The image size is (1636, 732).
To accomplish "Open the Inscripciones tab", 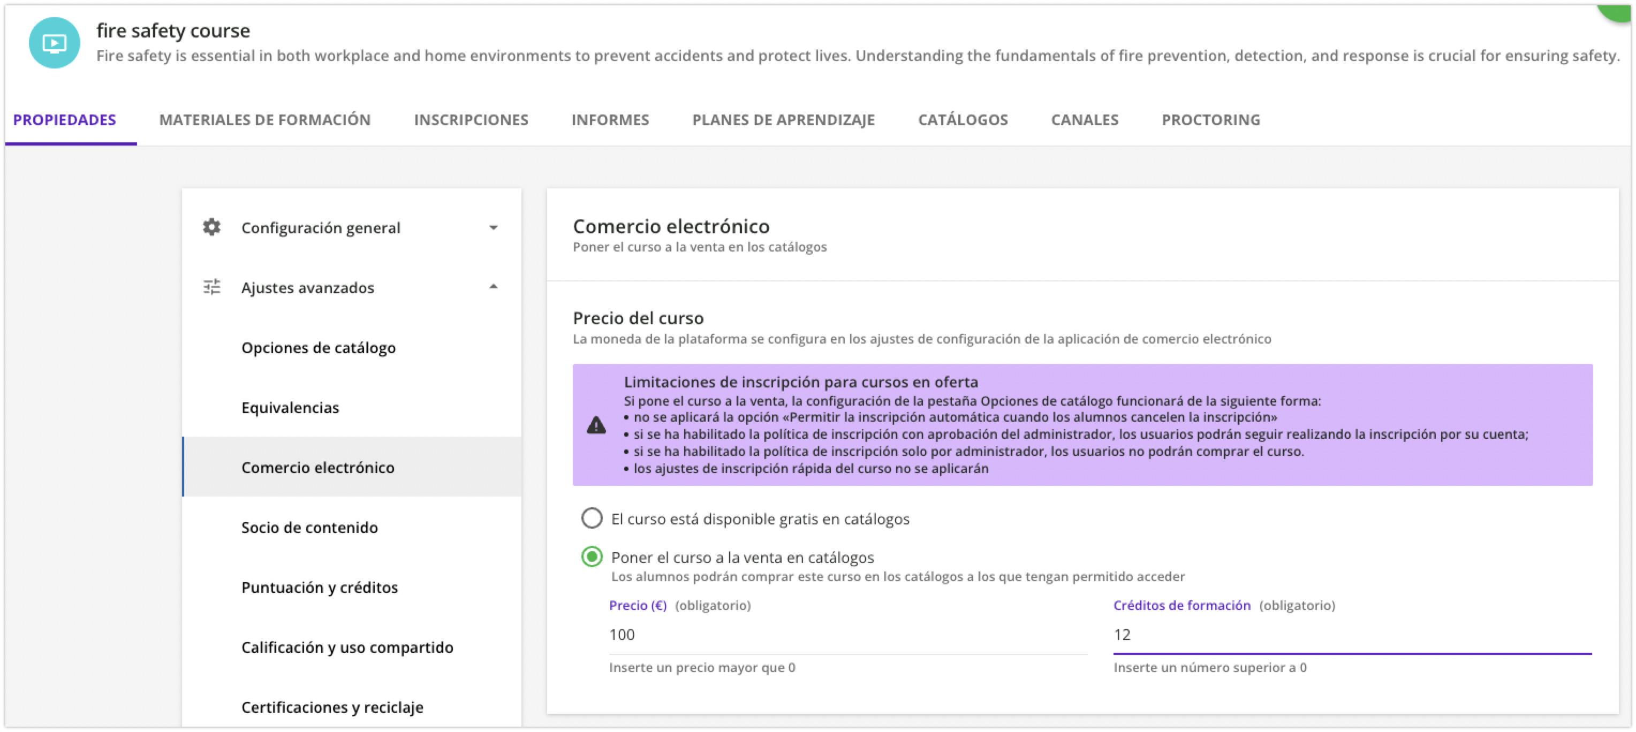I will pos(471,119).
